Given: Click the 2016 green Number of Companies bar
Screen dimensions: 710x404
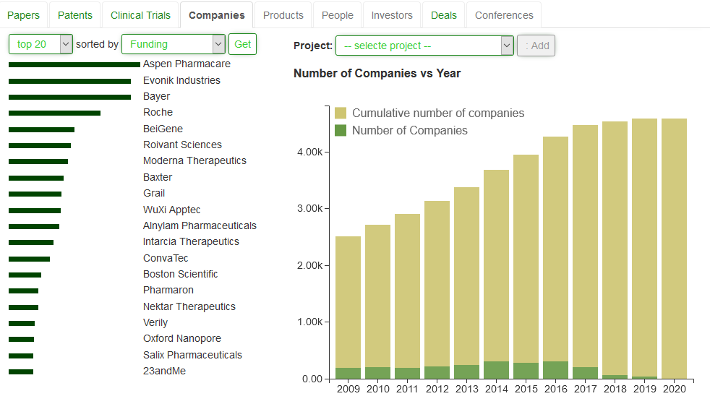Looking at the screenshot, I should [x=555, y=370].
